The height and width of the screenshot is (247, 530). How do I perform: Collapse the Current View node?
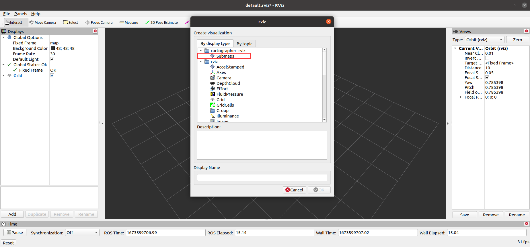pos(455,48)
